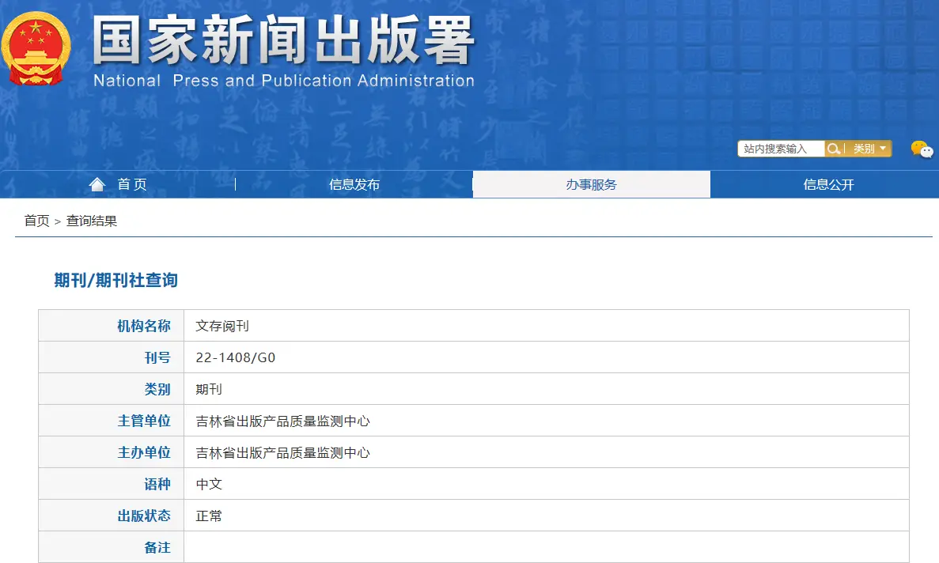The image size is (939, 563).
Task: Click the national emblem logo
Action: (x=35, y=47)
